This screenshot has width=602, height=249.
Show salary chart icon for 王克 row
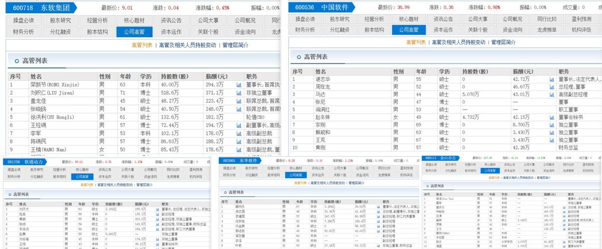[552, 140]
